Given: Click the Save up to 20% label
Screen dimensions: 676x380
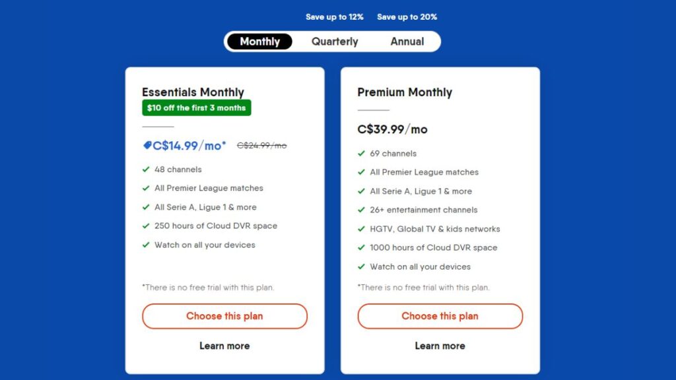Looking at the screenshot, I should (x=407, y=16).
